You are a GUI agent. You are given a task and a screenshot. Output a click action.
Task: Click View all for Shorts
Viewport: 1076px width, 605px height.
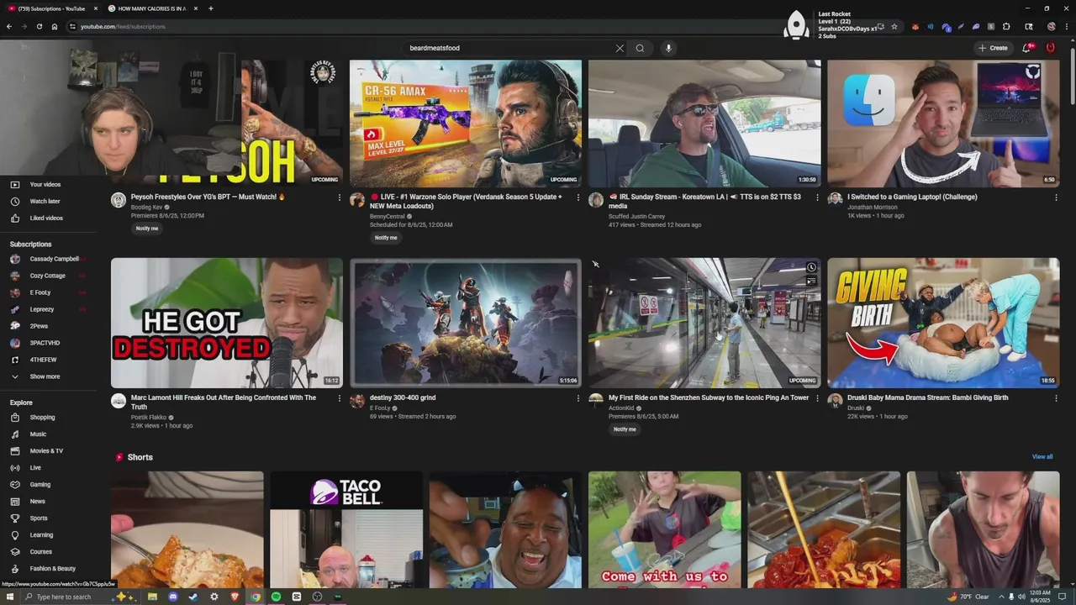pos(1042,457)
